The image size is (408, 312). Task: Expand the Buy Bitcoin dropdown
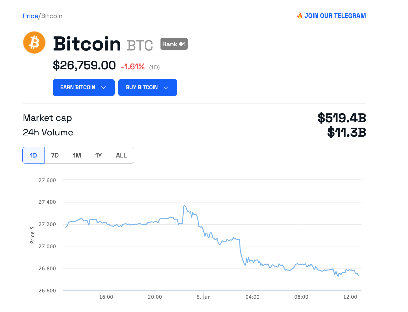coord(147,87)
